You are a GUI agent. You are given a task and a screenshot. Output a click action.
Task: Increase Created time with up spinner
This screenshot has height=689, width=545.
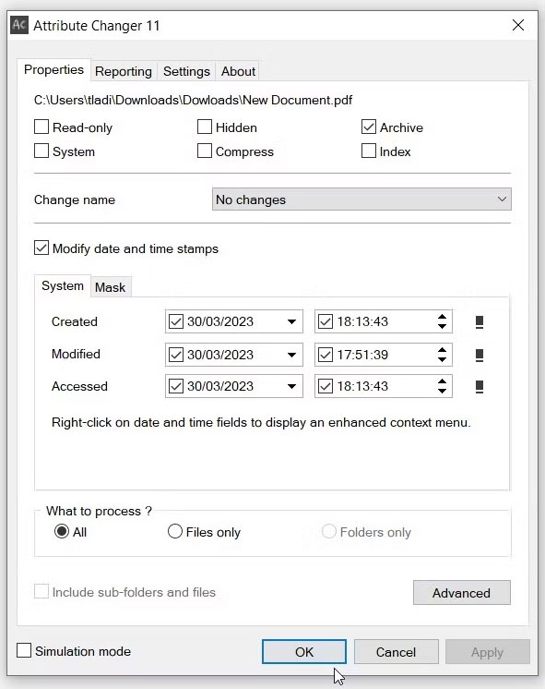tap(442, 317)
